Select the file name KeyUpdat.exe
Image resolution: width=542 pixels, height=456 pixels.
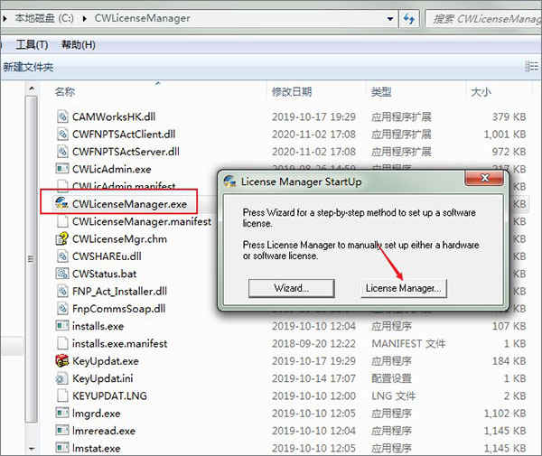(x=106, y=361)
